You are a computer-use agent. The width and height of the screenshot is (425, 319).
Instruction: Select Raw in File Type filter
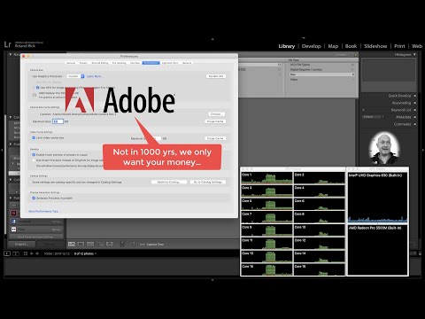pyautogui.click(x=321, y=74)
